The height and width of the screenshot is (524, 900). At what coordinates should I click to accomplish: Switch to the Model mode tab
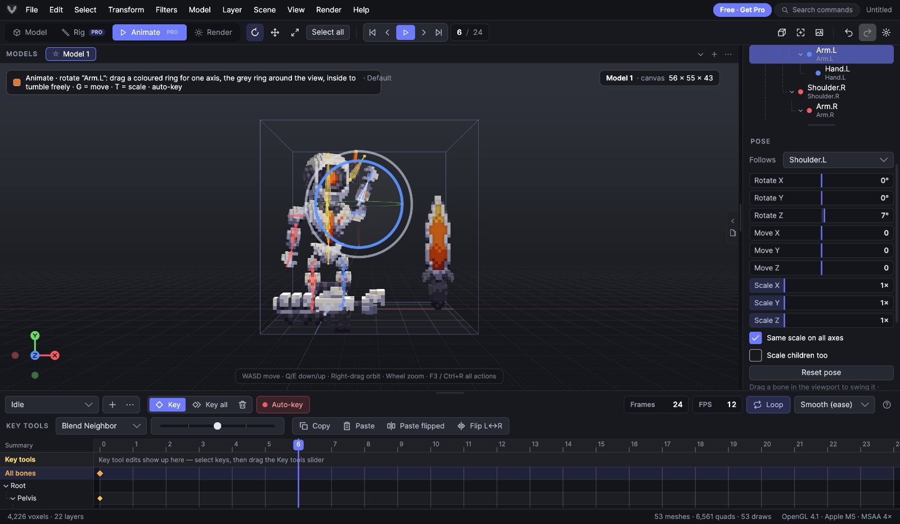coord(30,33)
